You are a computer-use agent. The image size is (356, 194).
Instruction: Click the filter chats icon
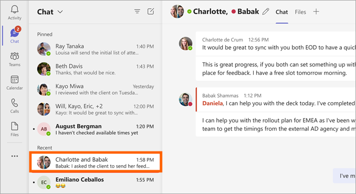tap(137, 11)
